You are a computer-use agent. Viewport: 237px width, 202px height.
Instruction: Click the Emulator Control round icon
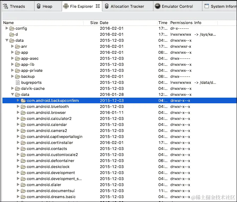click(x=158, y=6)
